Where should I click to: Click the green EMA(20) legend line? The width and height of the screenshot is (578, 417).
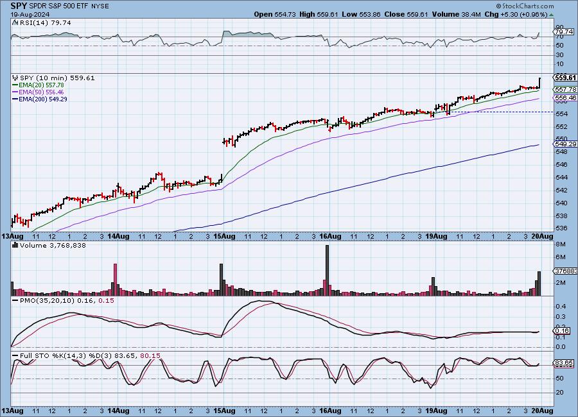tap(15, 85)
